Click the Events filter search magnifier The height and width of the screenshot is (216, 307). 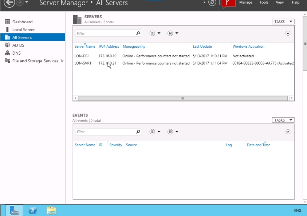(x=138, y=131)
